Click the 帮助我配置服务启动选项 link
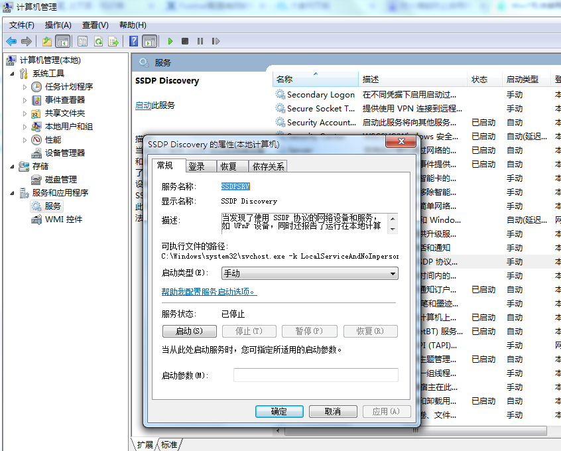Viewport: 561px width, 451px height. tap(209, 291)
